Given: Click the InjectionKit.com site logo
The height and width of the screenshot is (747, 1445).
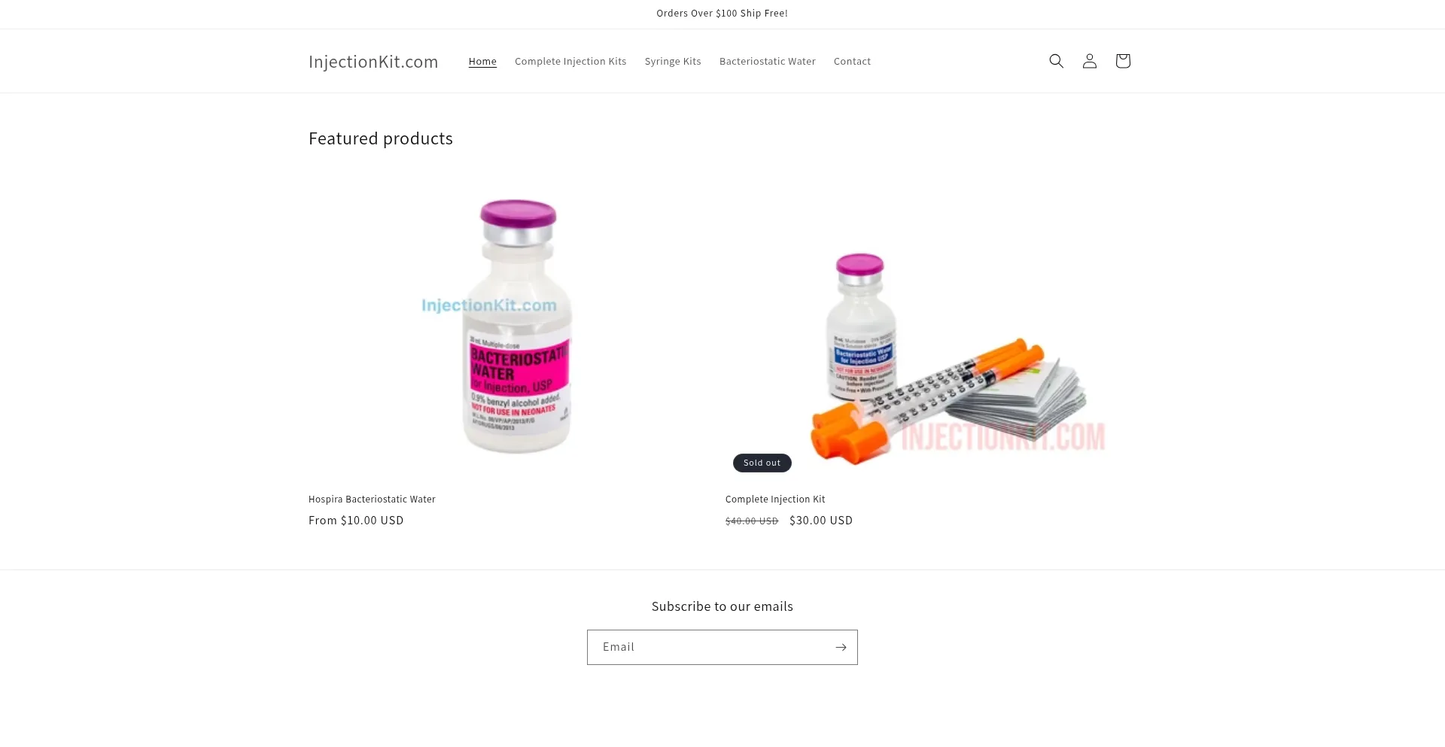Looking at the screenshot, I should point(373,62).
